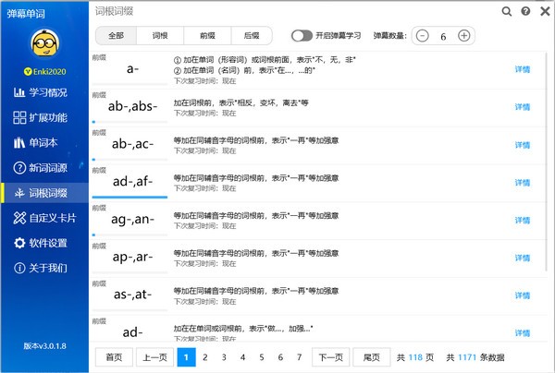This screenshot has height=373, width=555.
Task: Jump to 尾页 last page
Action: tap(372, 357)
